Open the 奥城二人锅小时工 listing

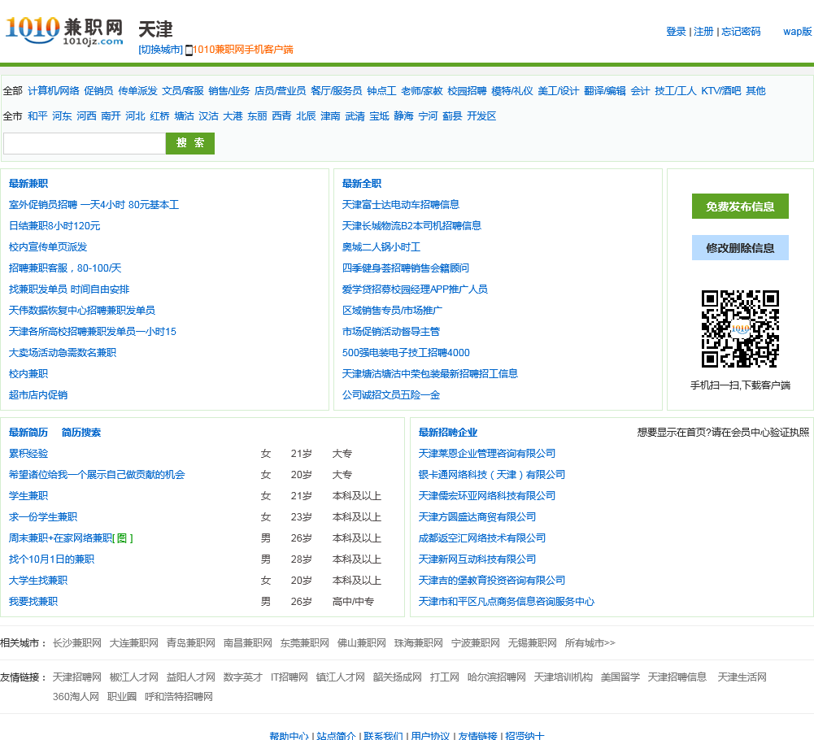[x=381, y=247]
